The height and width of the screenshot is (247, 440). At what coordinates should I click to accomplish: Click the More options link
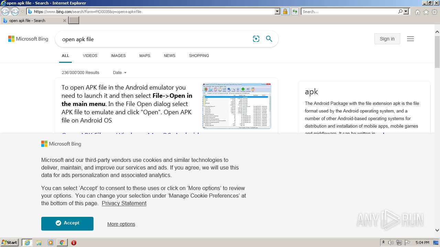[121, 224]
